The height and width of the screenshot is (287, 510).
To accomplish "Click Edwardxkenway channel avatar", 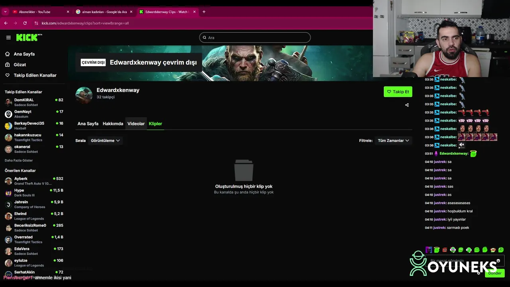I will point(84,95).
